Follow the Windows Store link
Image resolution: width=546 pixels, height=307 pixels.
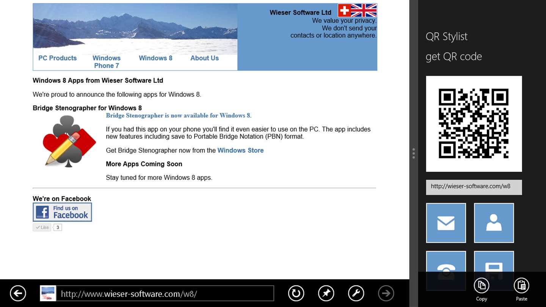click(240, 150)
